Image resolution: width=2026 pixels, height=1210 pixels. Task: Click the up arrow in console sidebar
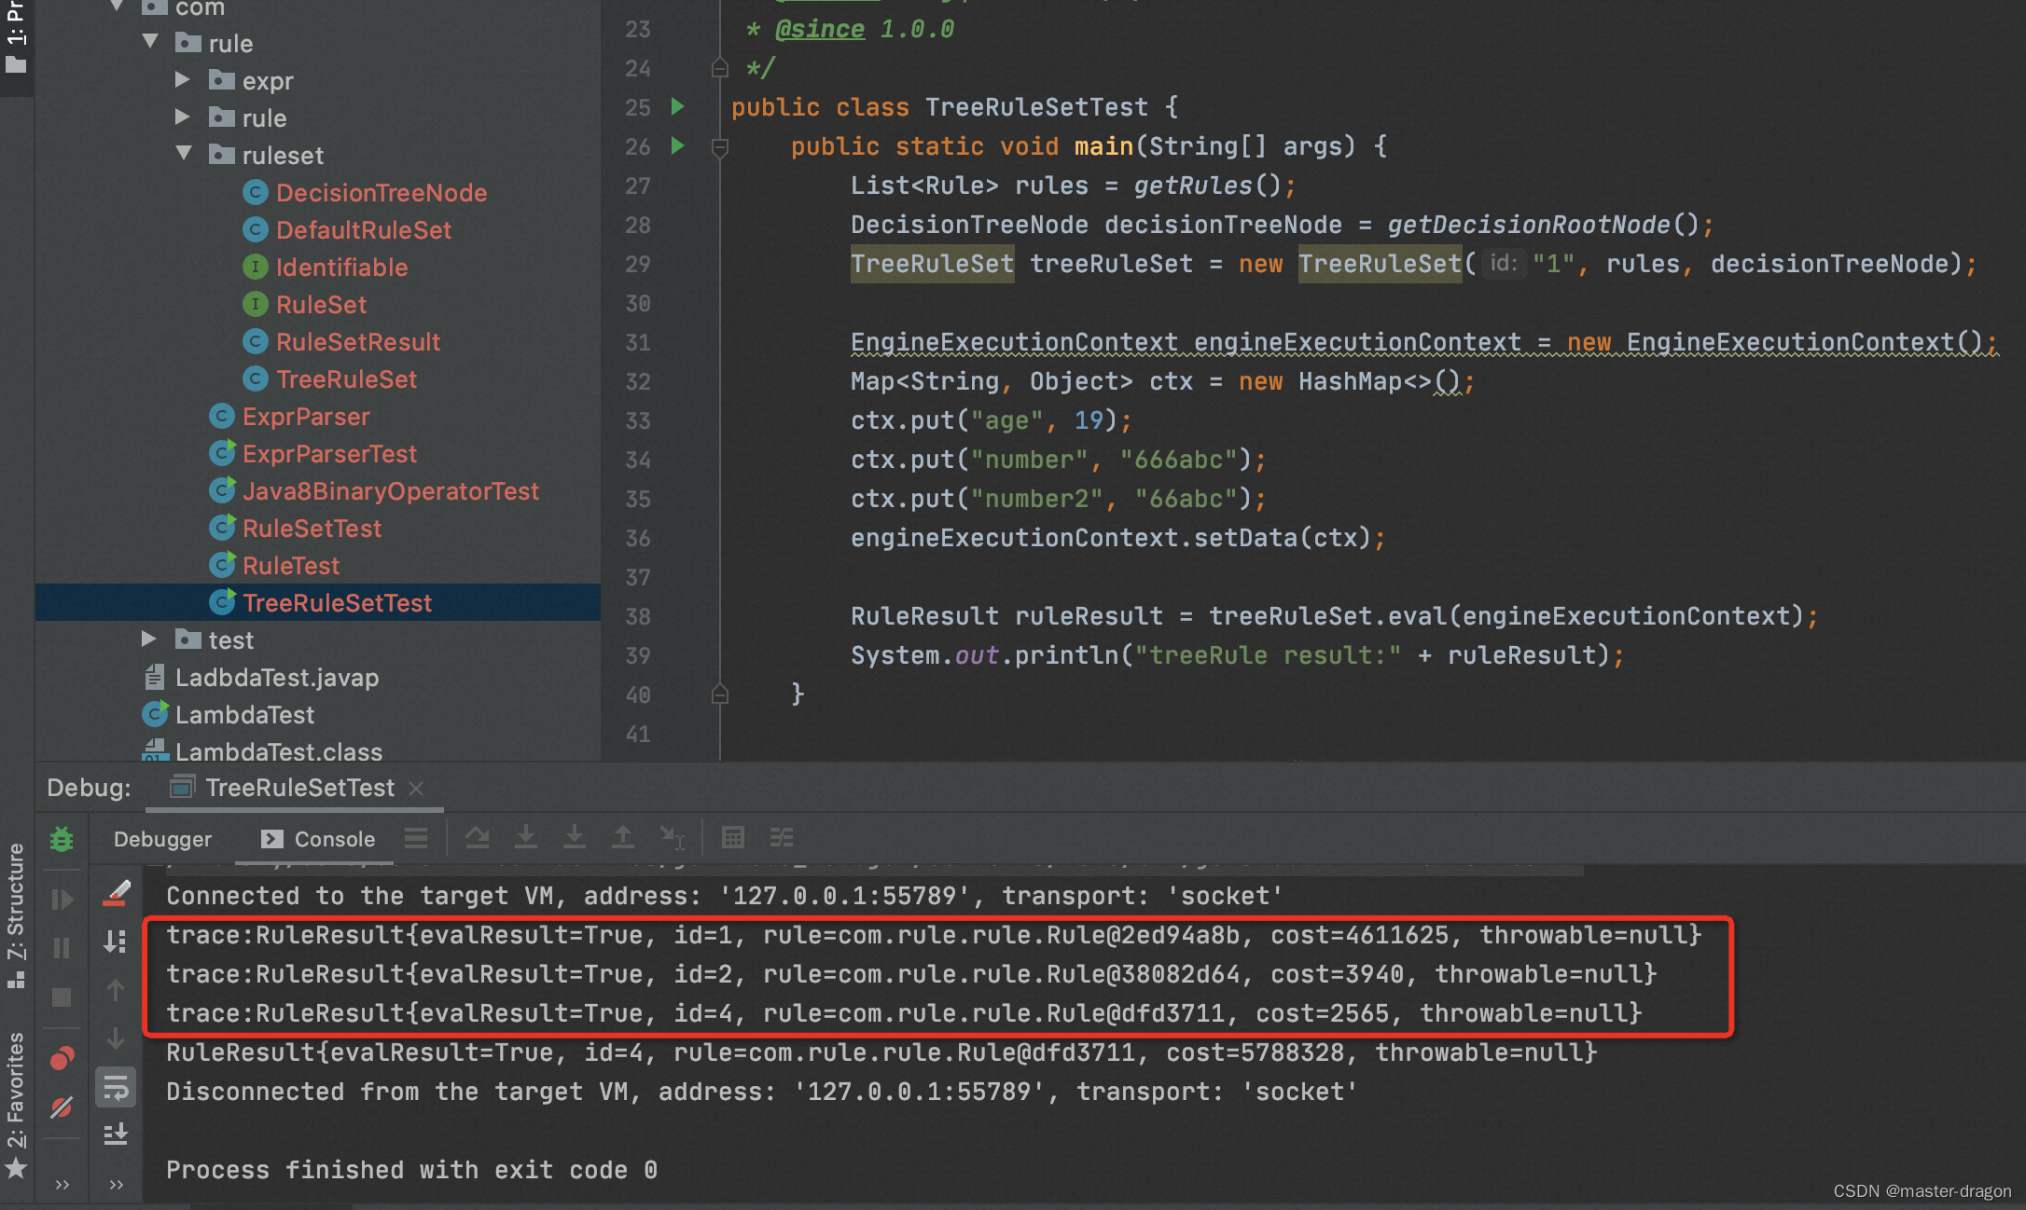click(x=116, y=990)
